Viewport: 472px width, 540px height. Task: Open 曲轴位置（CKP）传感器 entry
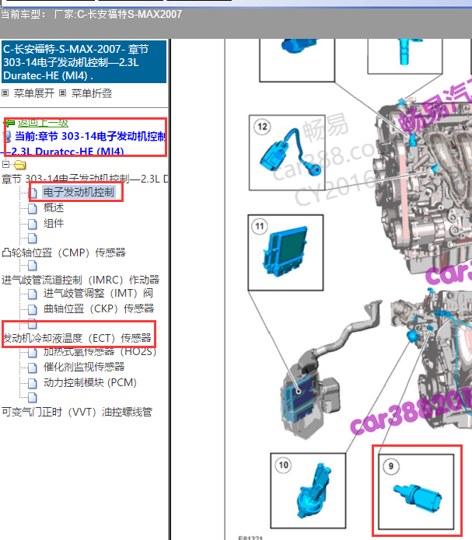99,308
